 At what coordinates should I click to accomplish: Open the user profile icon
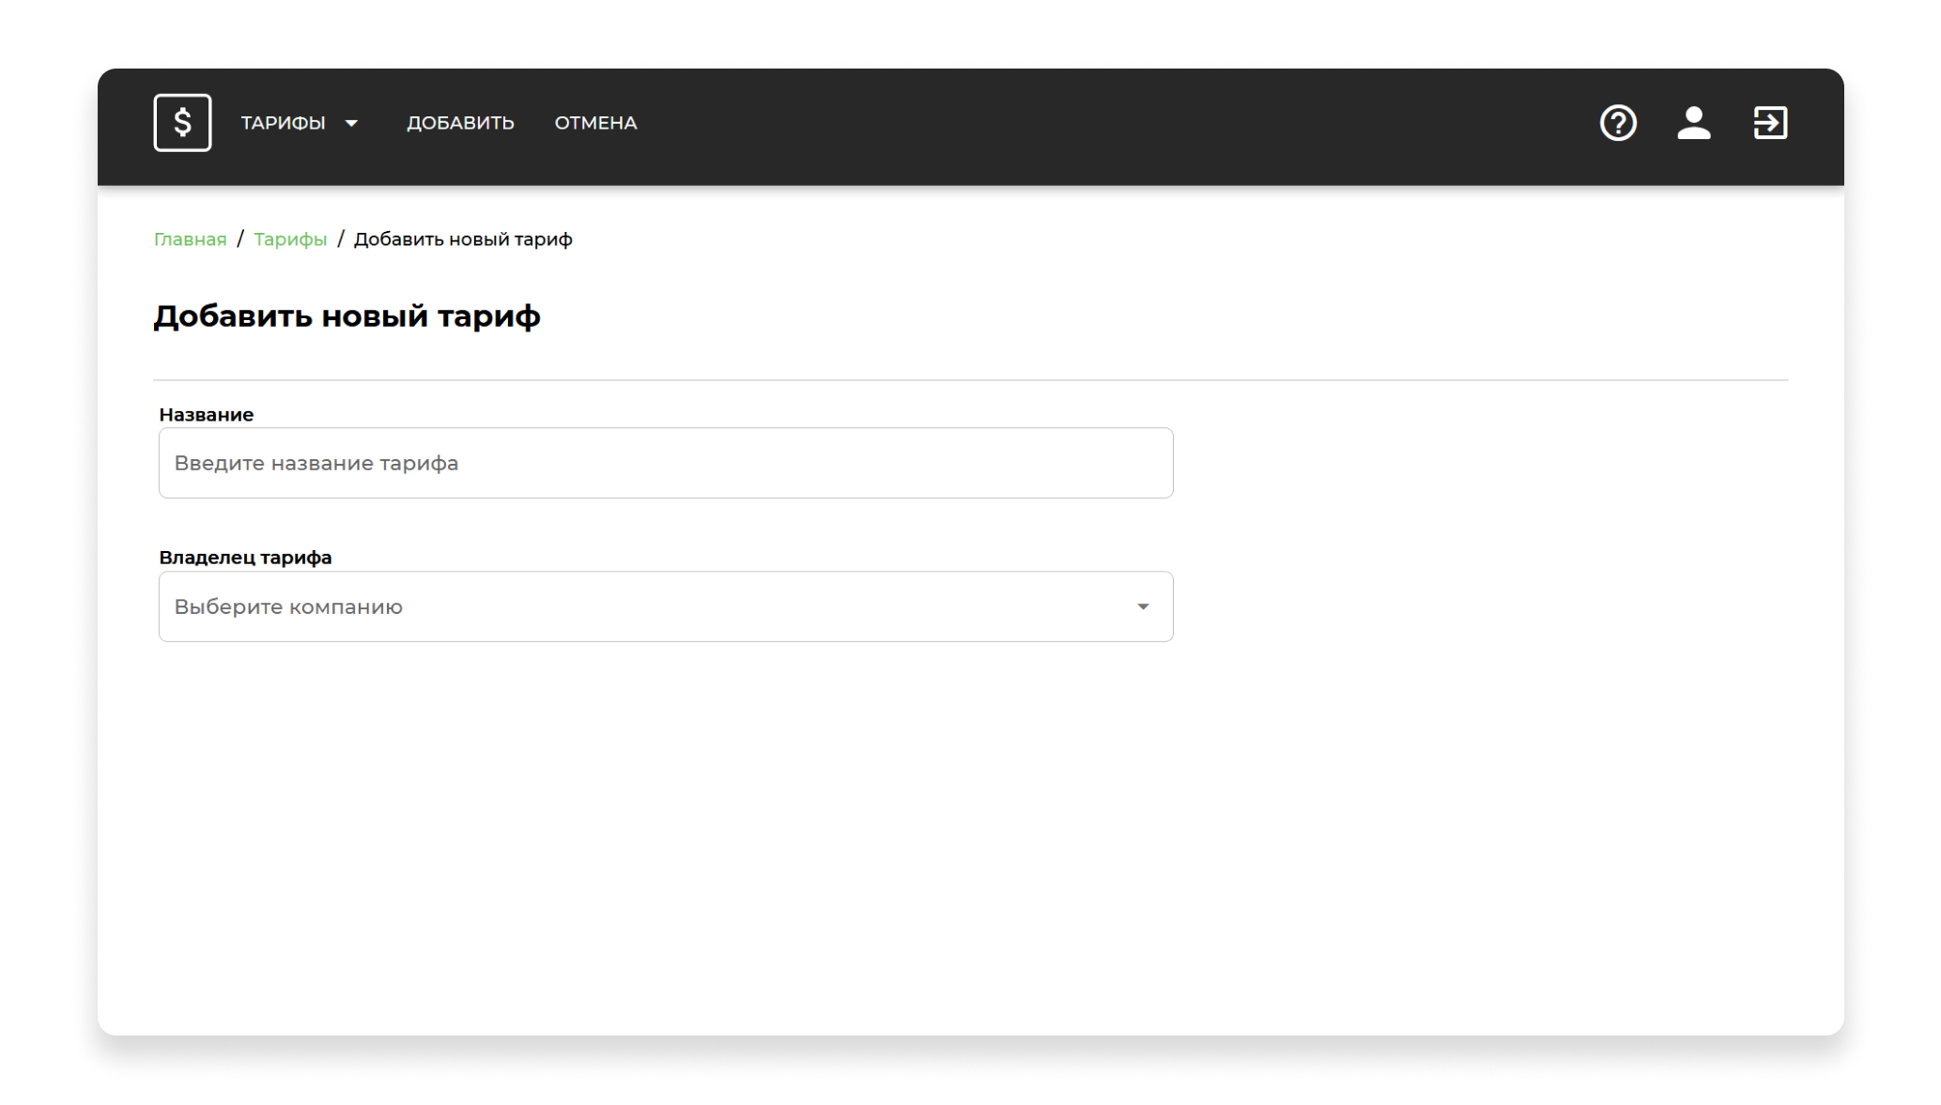click(x=1694, y=123)
